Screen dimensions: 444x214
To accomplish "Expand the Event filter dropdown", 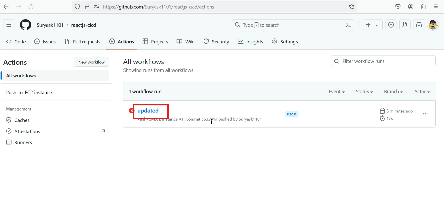I will (336, 92).
